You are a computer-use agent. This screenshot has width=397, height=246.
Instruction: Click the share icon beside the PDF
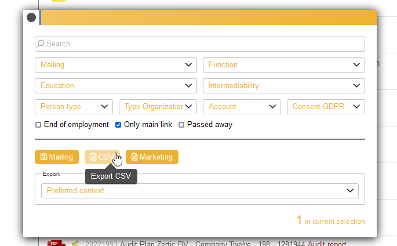[x=75, y=244]
